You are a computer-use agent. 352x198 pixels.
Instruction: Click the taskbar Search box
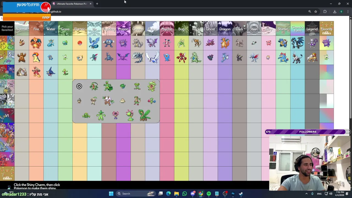pos(136,194)
